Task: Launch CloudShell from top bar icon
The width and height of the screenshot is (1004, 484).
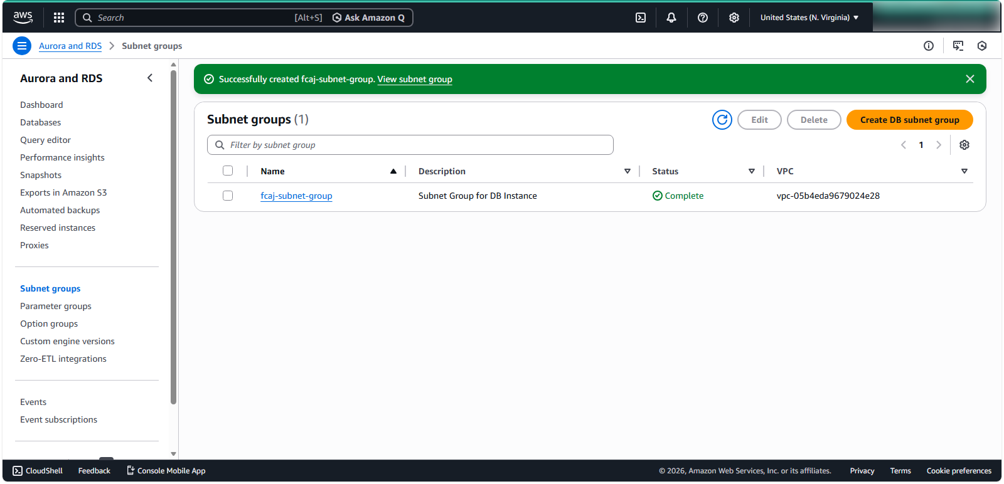Action: tap(641, 18)
